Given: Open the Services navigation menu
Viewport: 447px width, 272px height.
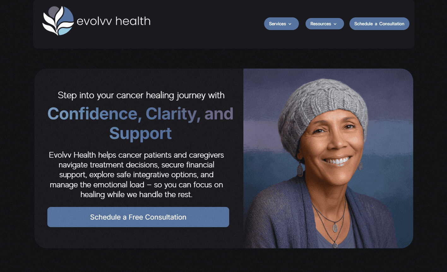Looking at the screenshot, I should [281, 24].
